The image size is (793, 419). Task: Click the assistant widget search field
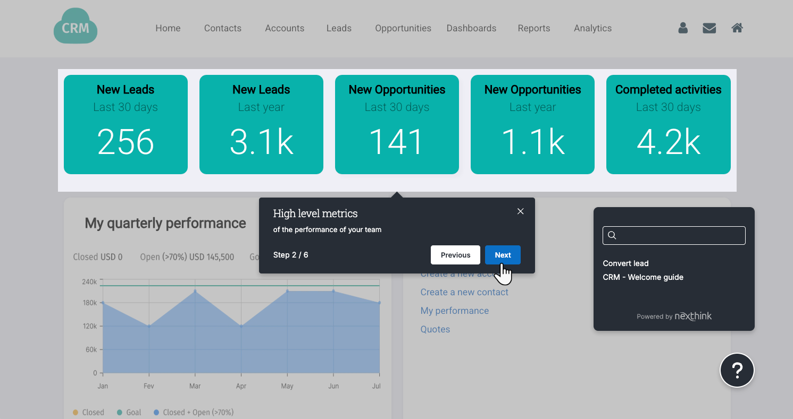point(674,235)
